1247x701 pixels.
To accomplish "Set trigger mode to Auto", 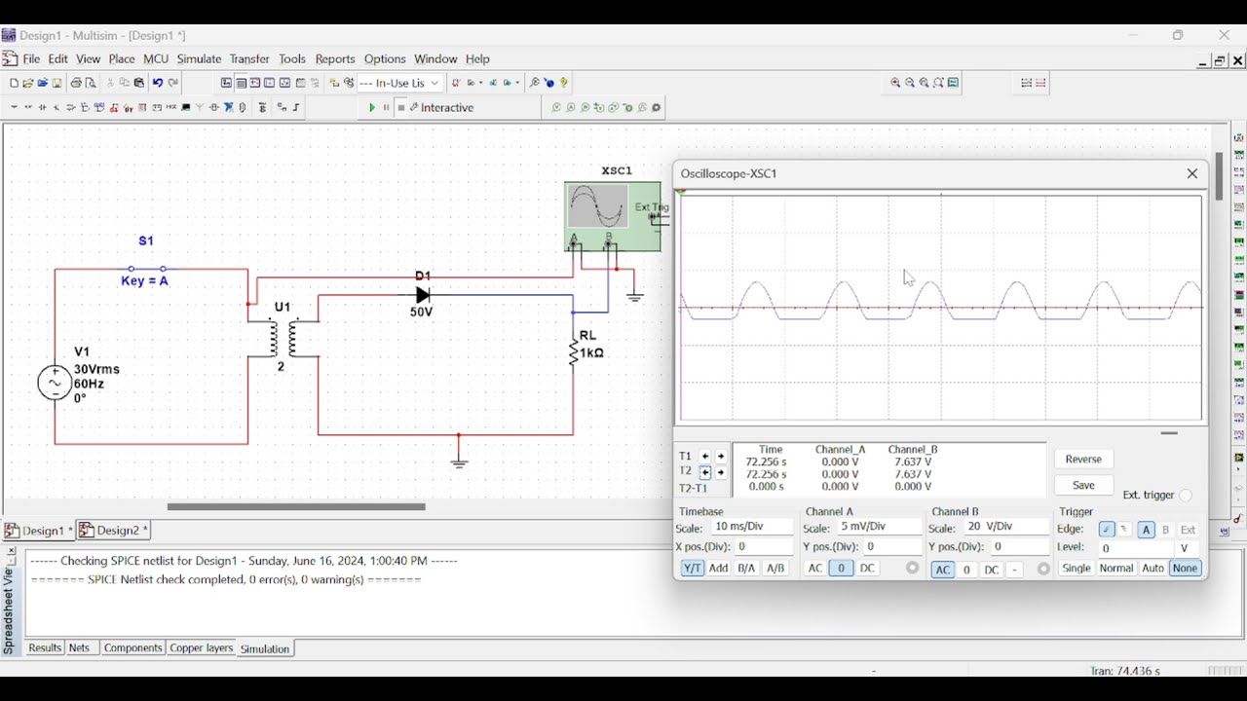I will (x=1153, y=569).
